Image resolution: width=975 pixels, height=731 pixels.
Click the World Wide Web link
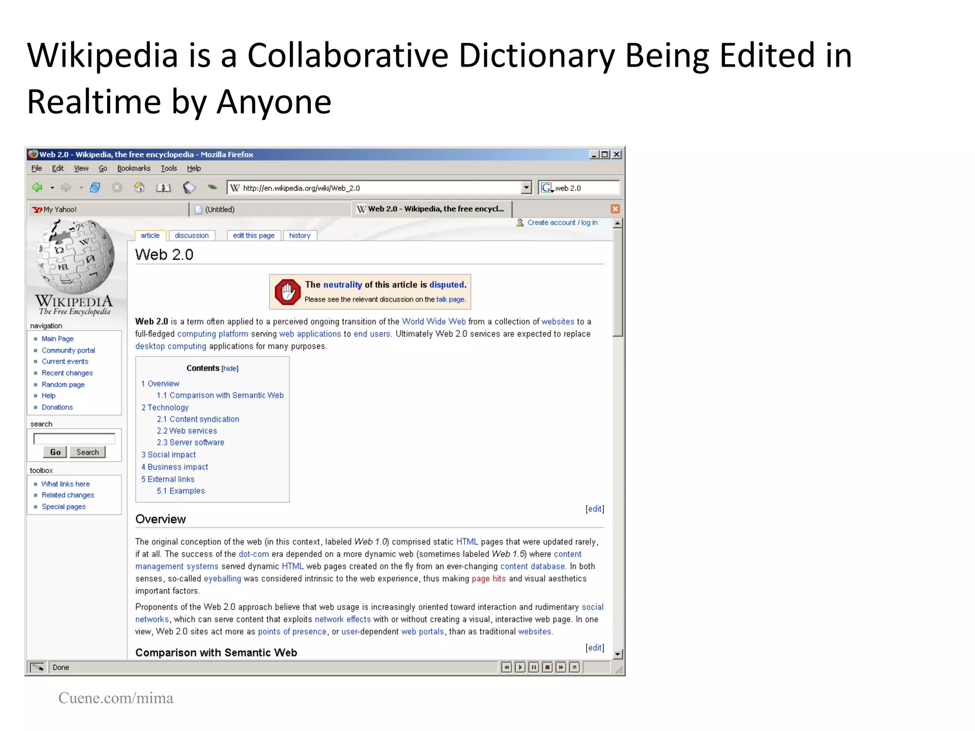pyautogui.click(x=434, y=322)
